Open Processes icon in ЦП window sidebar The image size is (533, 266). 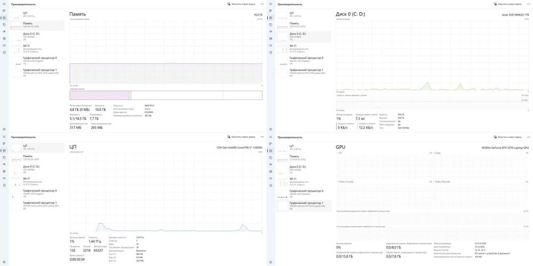(x=4, y=144)
